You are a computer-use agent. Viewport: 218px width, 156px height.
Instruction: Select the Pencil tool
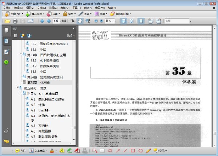(148, 151)
